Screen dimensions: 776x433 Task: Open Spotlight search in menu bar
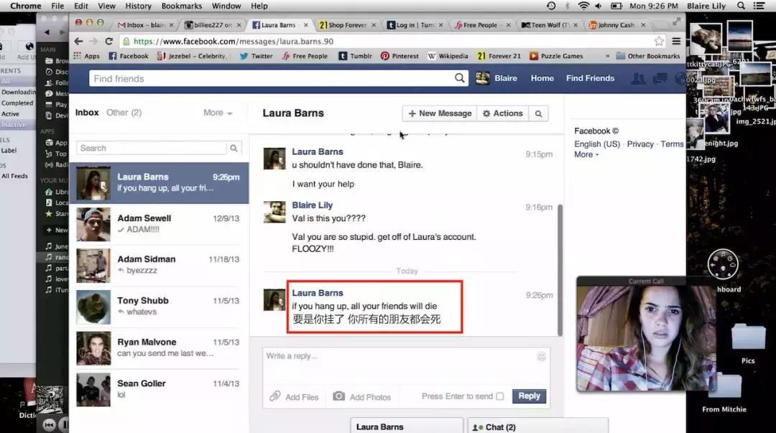click(740, 6)
